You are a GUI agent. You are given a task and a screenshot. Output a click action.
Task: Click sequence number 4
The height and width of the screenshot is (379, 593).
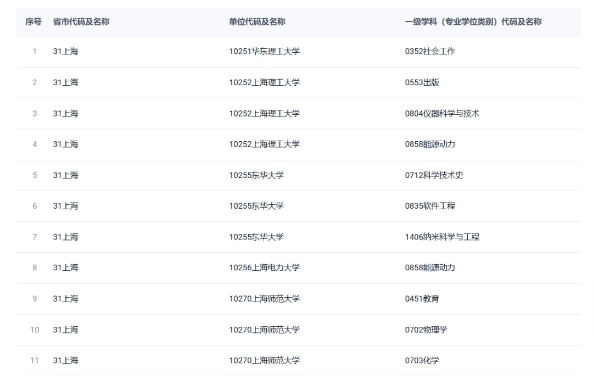[35, 144]
